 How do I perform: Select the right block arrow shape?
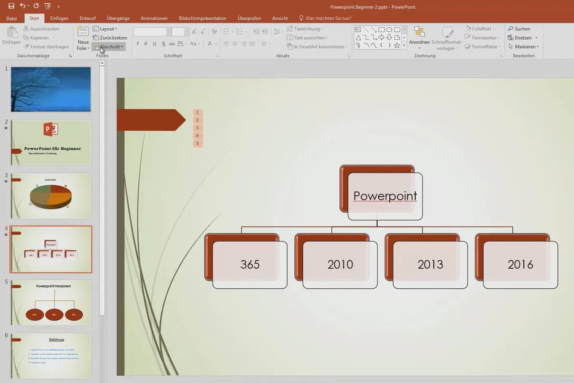(381, 37)
